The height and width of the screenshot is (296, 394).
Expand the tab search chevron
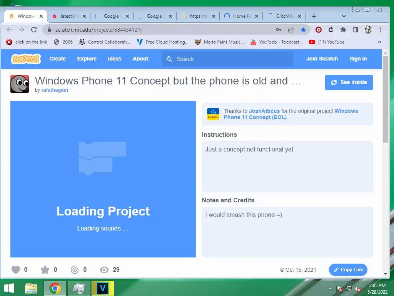point(344,16)
